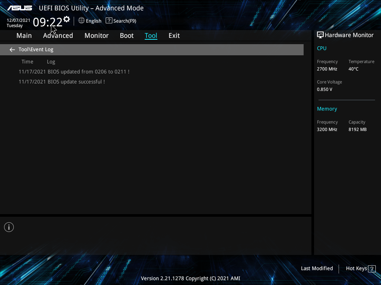Select the 'BIOS update successful !' log entry
This screenshot has width=381, height=285.
62,82
